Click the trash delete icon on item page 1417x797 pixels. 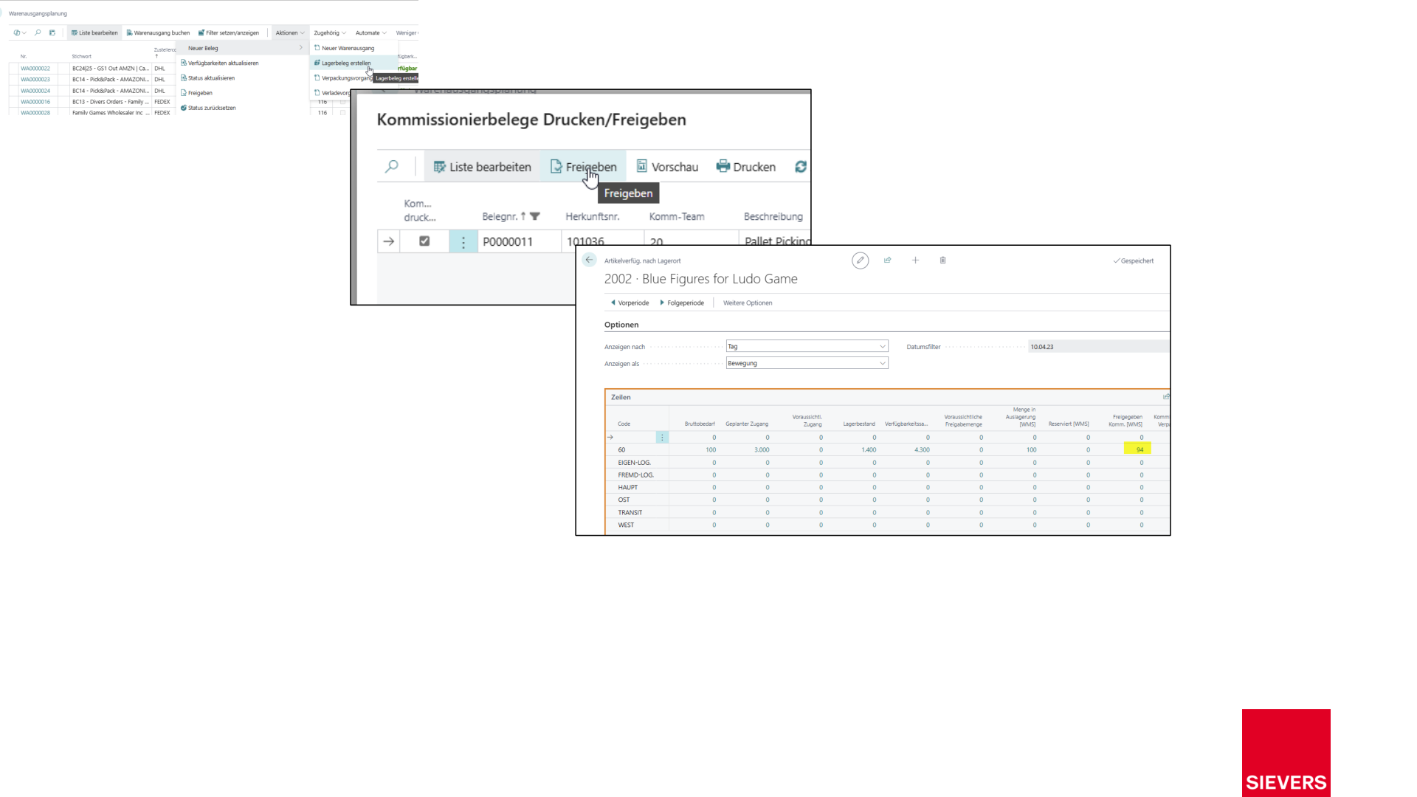coord(942,260)
